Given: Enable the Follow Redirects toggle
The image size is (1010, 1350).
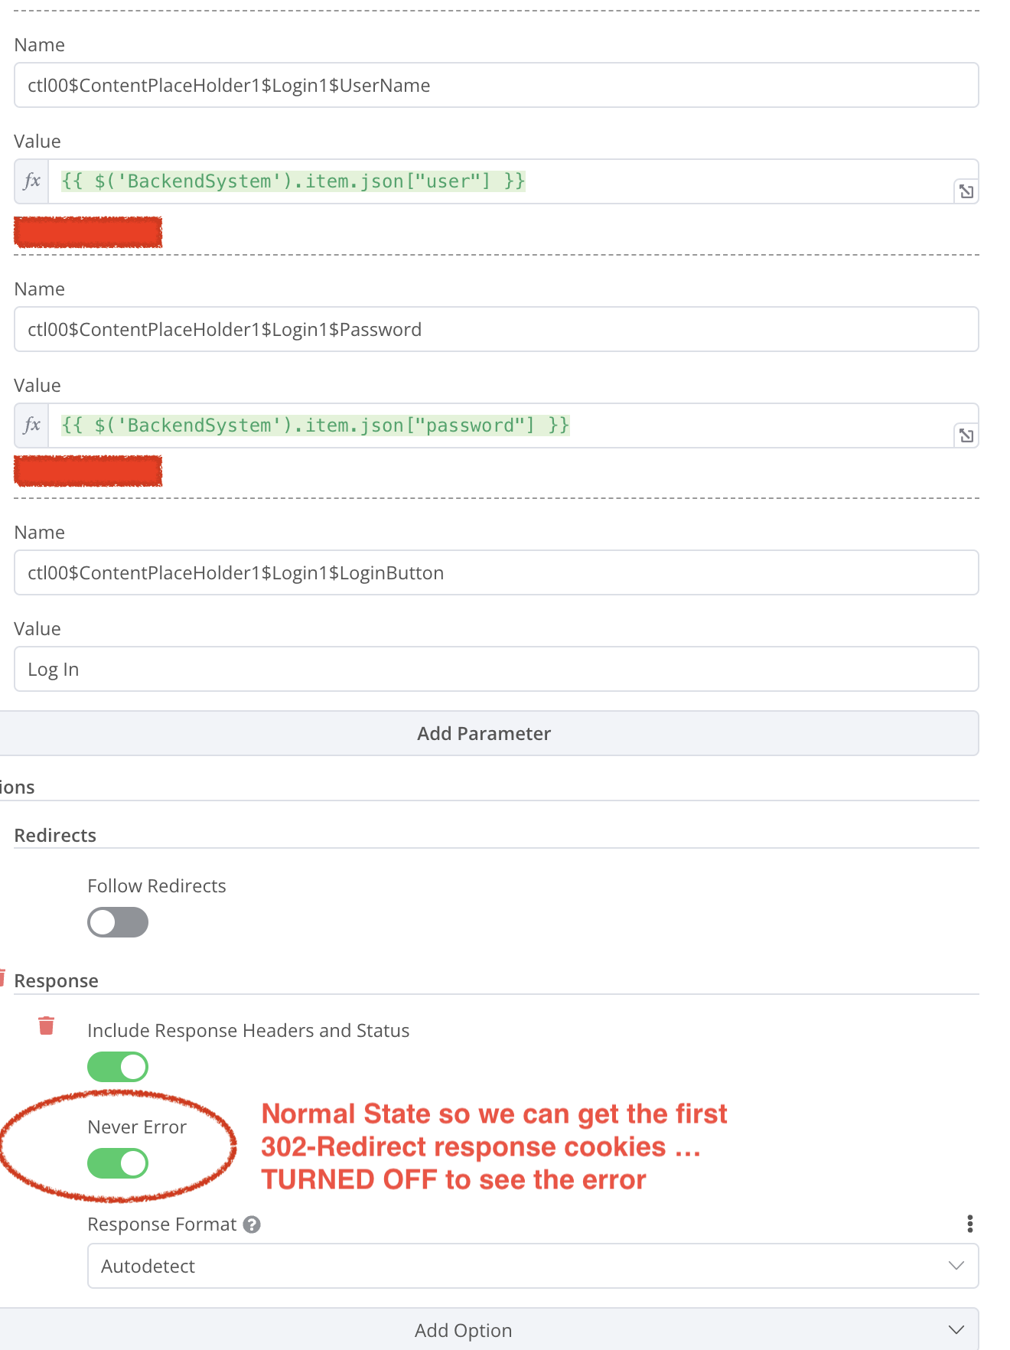Looking at the screenshot, I should (x=118, y=922).
